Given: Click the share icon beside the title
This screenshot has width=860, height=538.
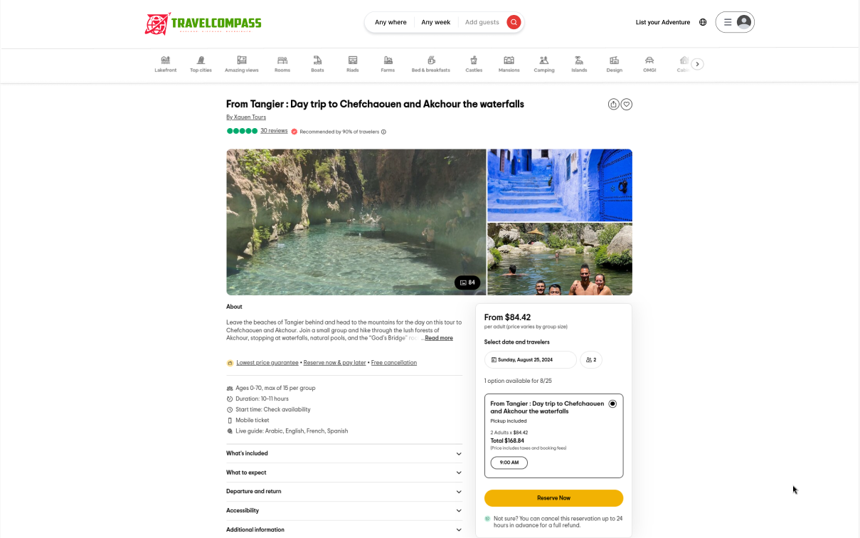Looking at the screenshot, I should pos(614,105).
